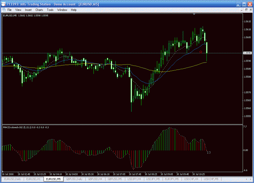Click the 1.5610 price scale value

coord(247,30)
